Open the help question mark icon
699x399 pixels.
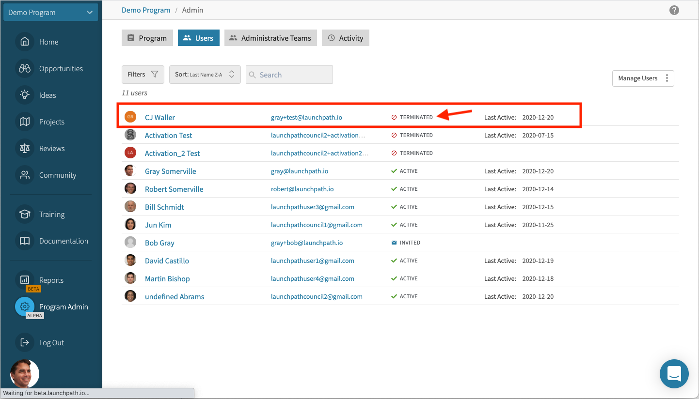click(x=674, y=10)
